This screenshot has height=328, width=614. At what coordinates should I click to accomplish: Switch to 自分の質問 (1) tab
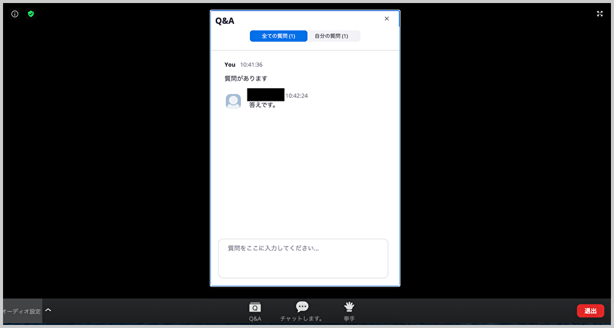pyautogui.click(x=334, y=36)
